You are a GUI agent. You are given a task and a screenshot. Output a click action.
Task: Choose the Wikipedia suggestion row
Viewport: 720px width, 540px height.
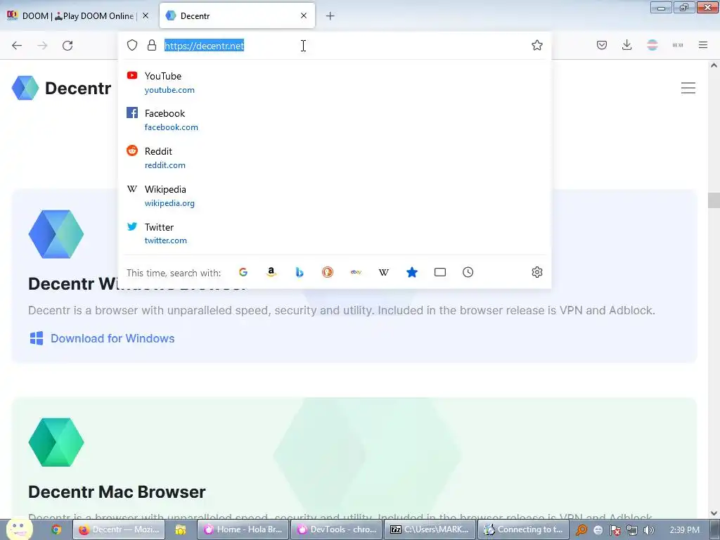point(334,195)
